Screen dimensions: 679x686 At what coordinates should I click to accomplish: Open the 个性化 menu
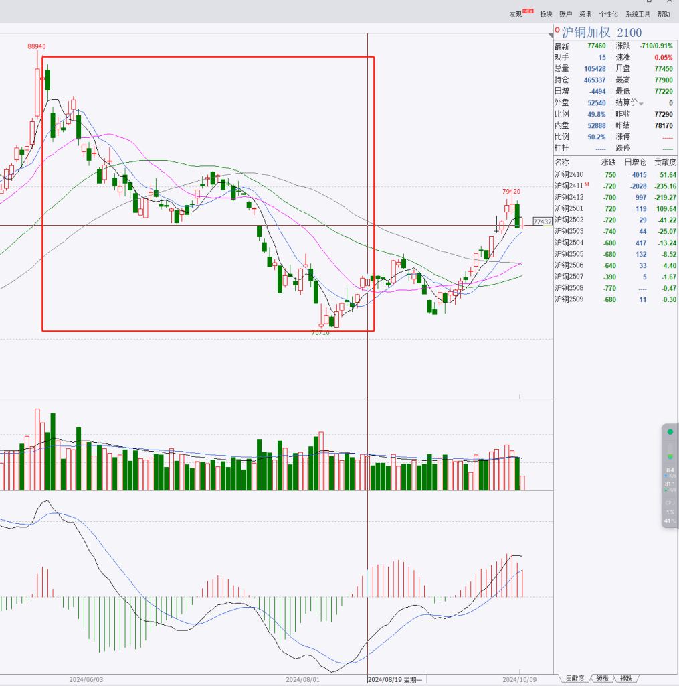pos(608,14)
